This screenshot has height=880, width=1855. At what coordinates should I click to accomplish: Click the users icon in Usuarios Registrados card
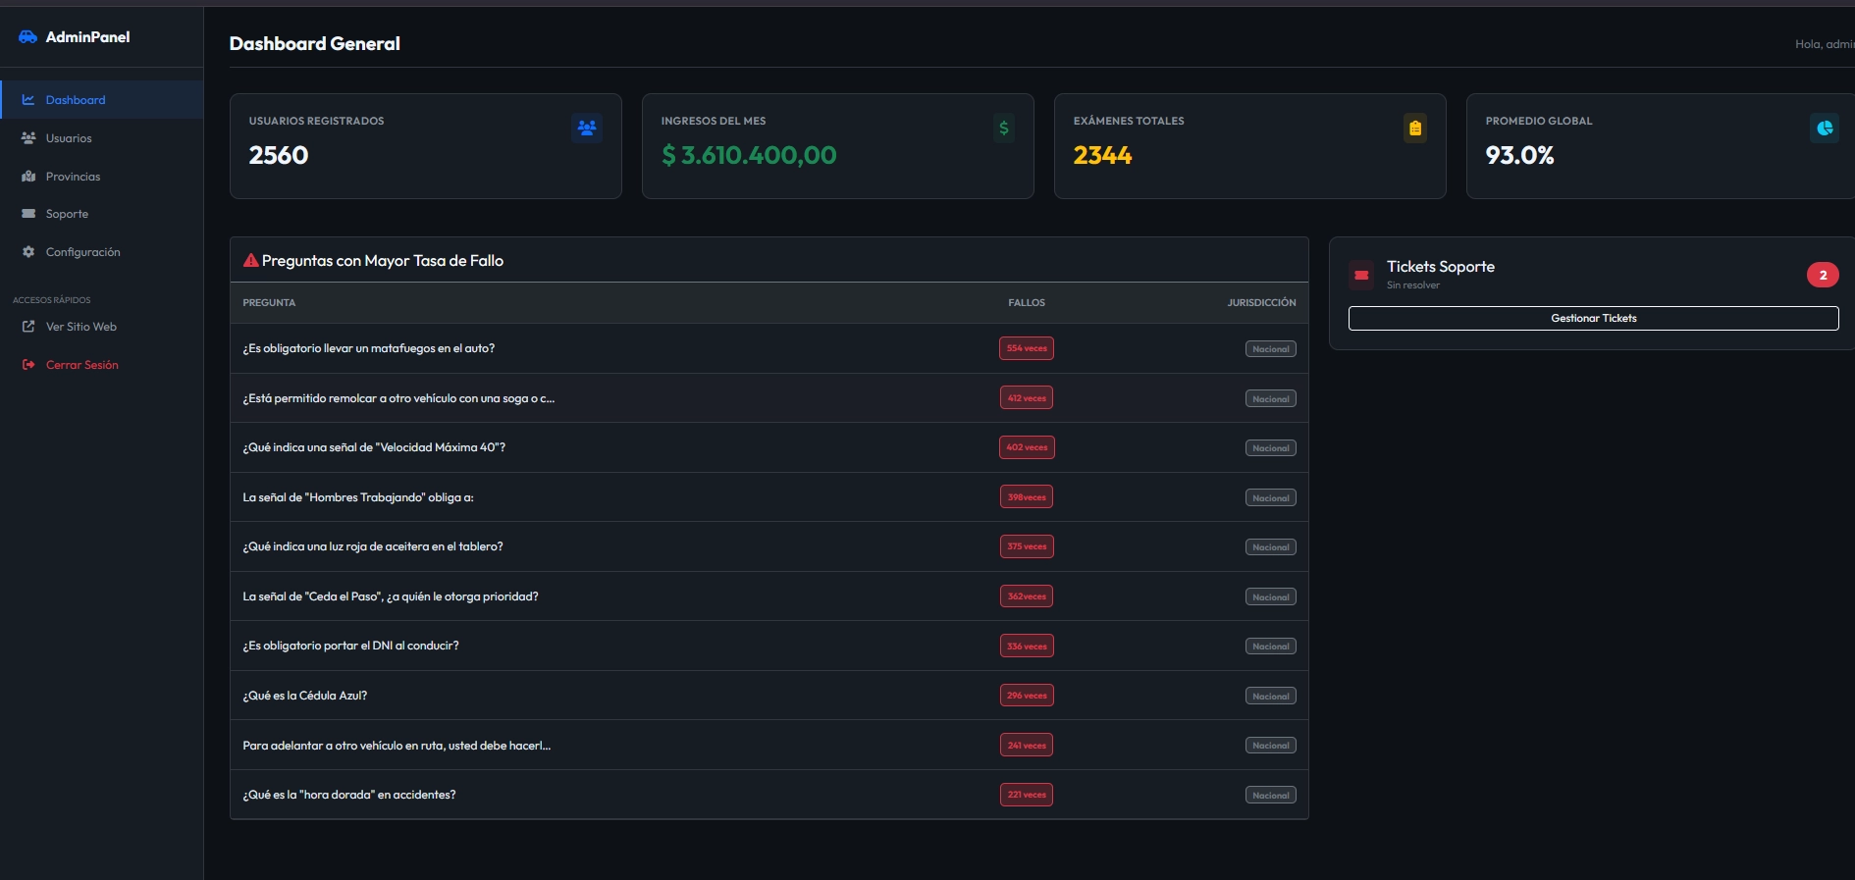coord(587,128)
